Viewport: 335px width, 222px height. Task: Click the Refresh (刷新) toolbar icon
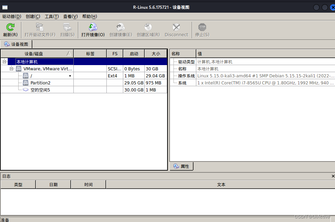tap(10, 27)
